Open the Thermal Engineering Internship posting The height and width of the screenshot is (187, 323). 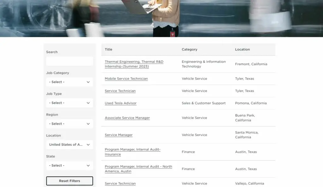[x=134, y=64]
